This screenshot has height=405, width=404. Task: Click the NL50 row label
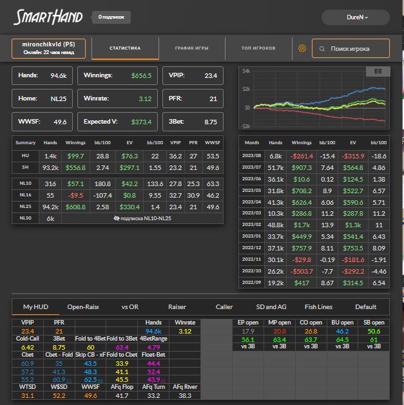click(25, 218)
